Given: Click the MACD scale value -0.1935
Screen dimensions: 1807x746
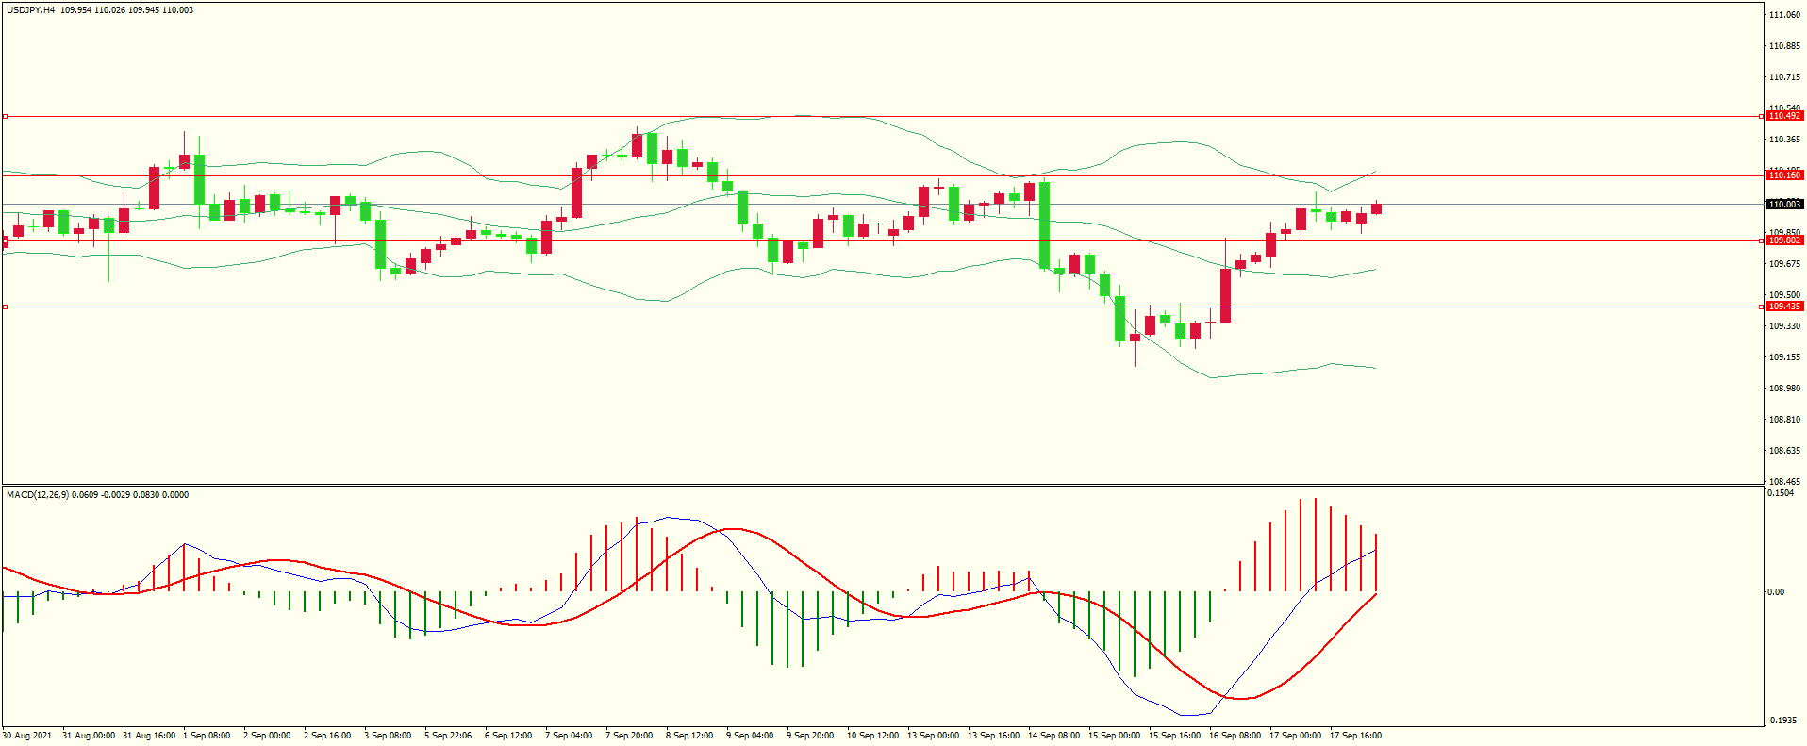Looking at the screenshot, I should [1782, 721].
